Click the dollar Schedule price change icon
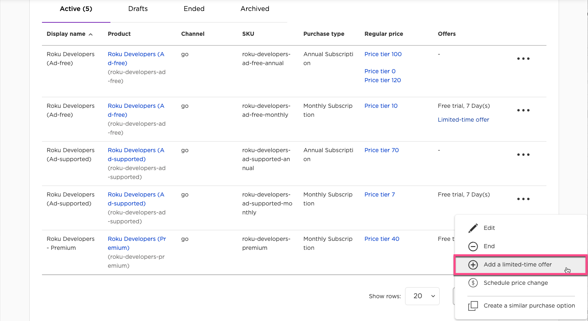 pyautogui.click(x=473, y=283)
